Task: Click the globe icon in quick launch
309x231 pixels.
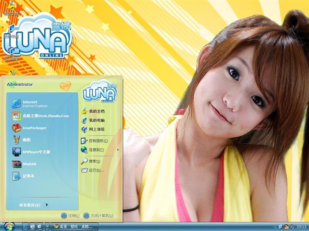Action: 32,227
